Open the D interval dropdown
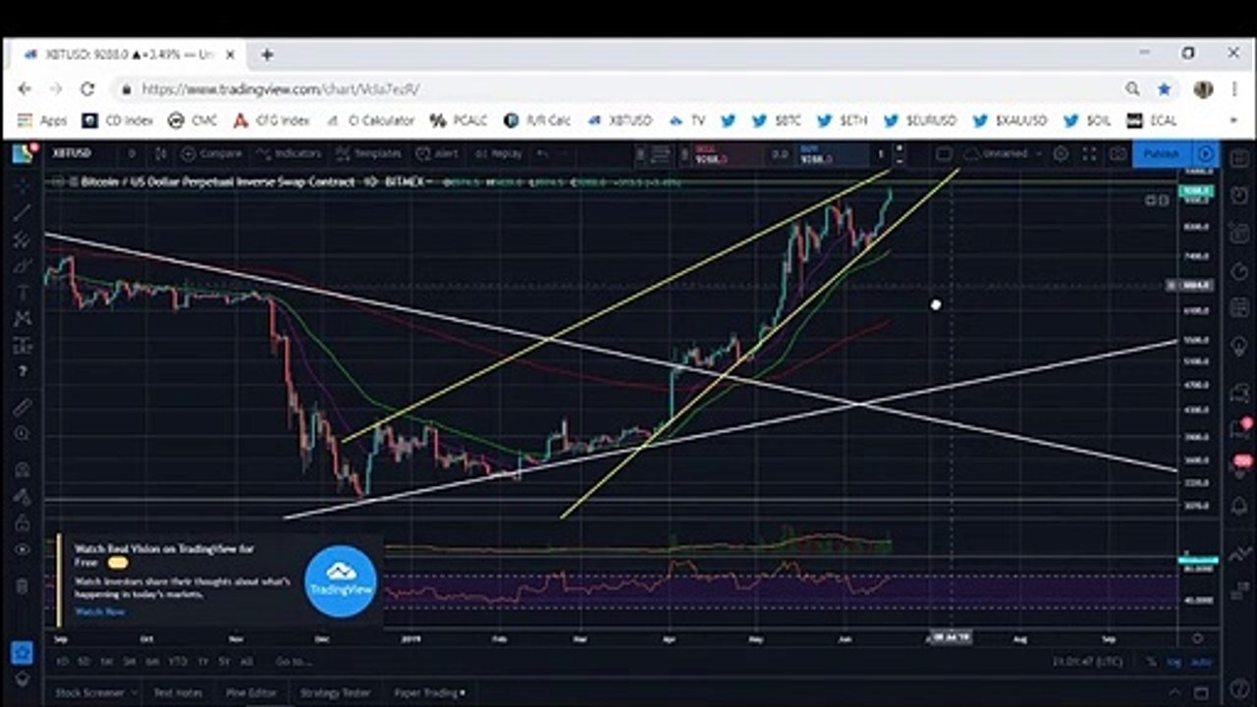Image resolution: width=1257 pixels, height=707 pixels. (132, 154)
